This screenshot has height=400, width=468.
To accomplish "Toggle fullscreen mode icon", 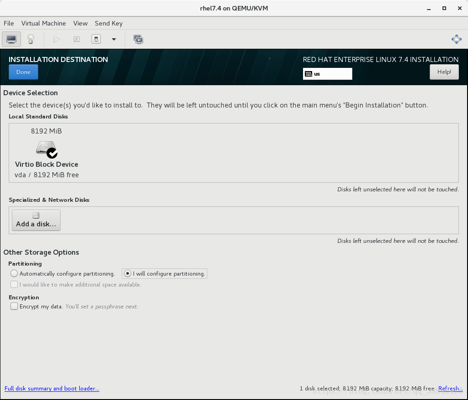I will click(x=456, y=39).
